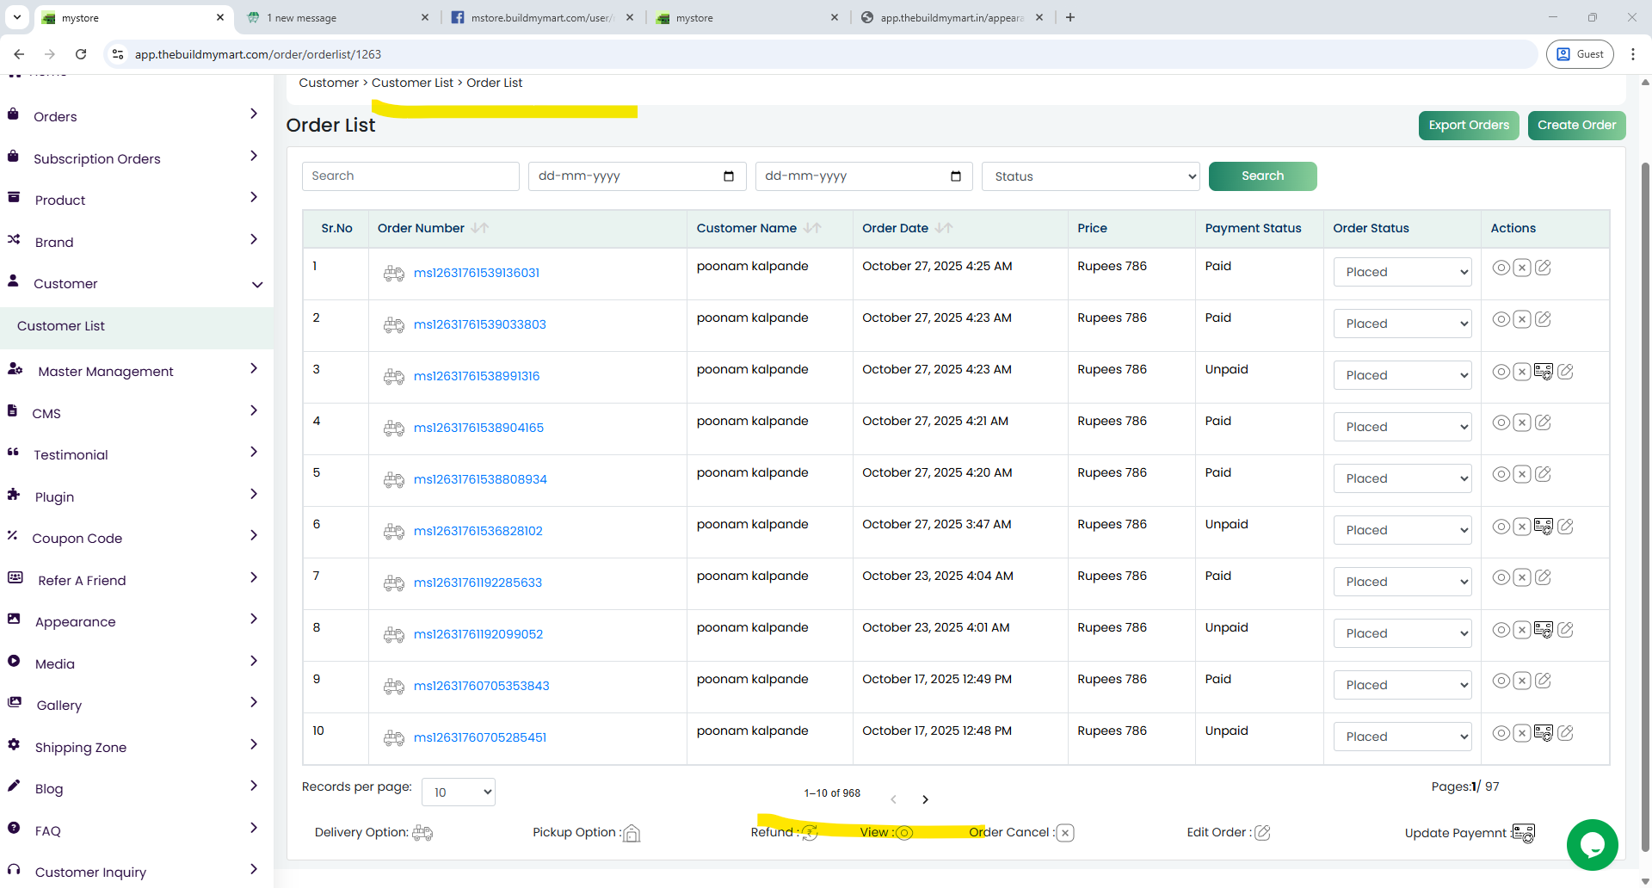Switch to the '1 new message' tab
This screenshot has width=1652, height=888.
pyautogui.click(x=336, y=17)
